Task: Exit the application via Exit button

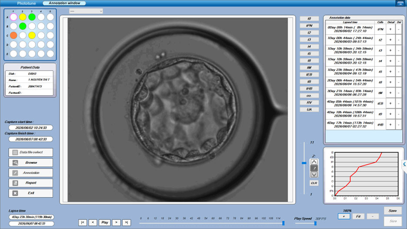Action: click(30, 193)
